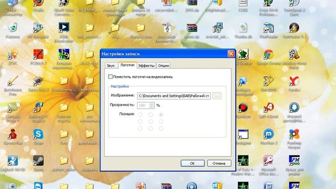Viewport: 336px width, 189px height.
Task: Choose the bottom-left logo position radio
Action: coord(140,128)
